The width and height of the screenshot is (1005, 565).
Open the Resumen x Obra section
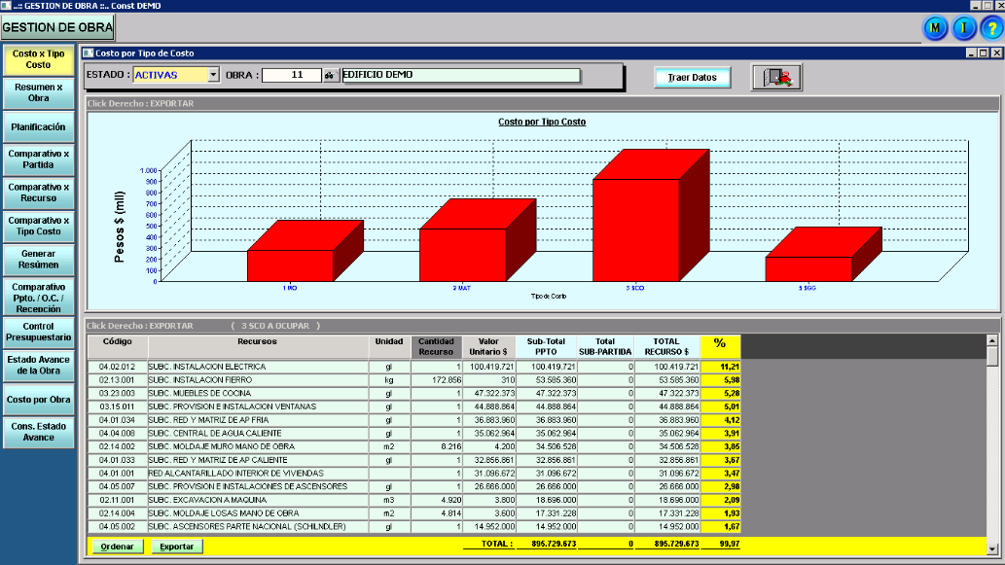coord(39,92)
